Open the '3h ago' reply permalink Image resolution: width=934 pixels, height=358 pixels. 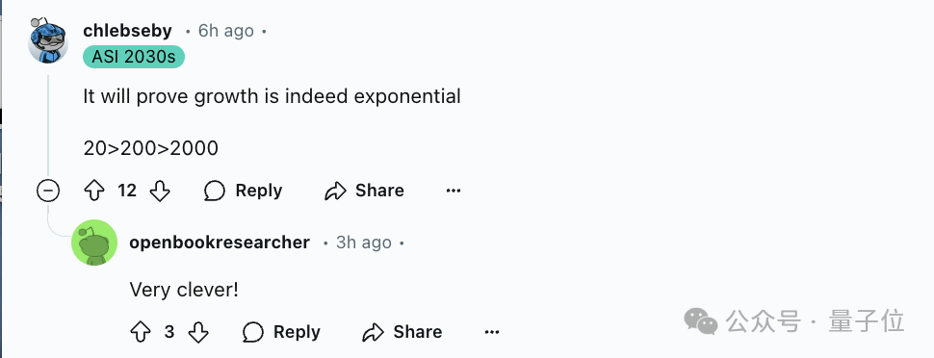pos(364,243)
